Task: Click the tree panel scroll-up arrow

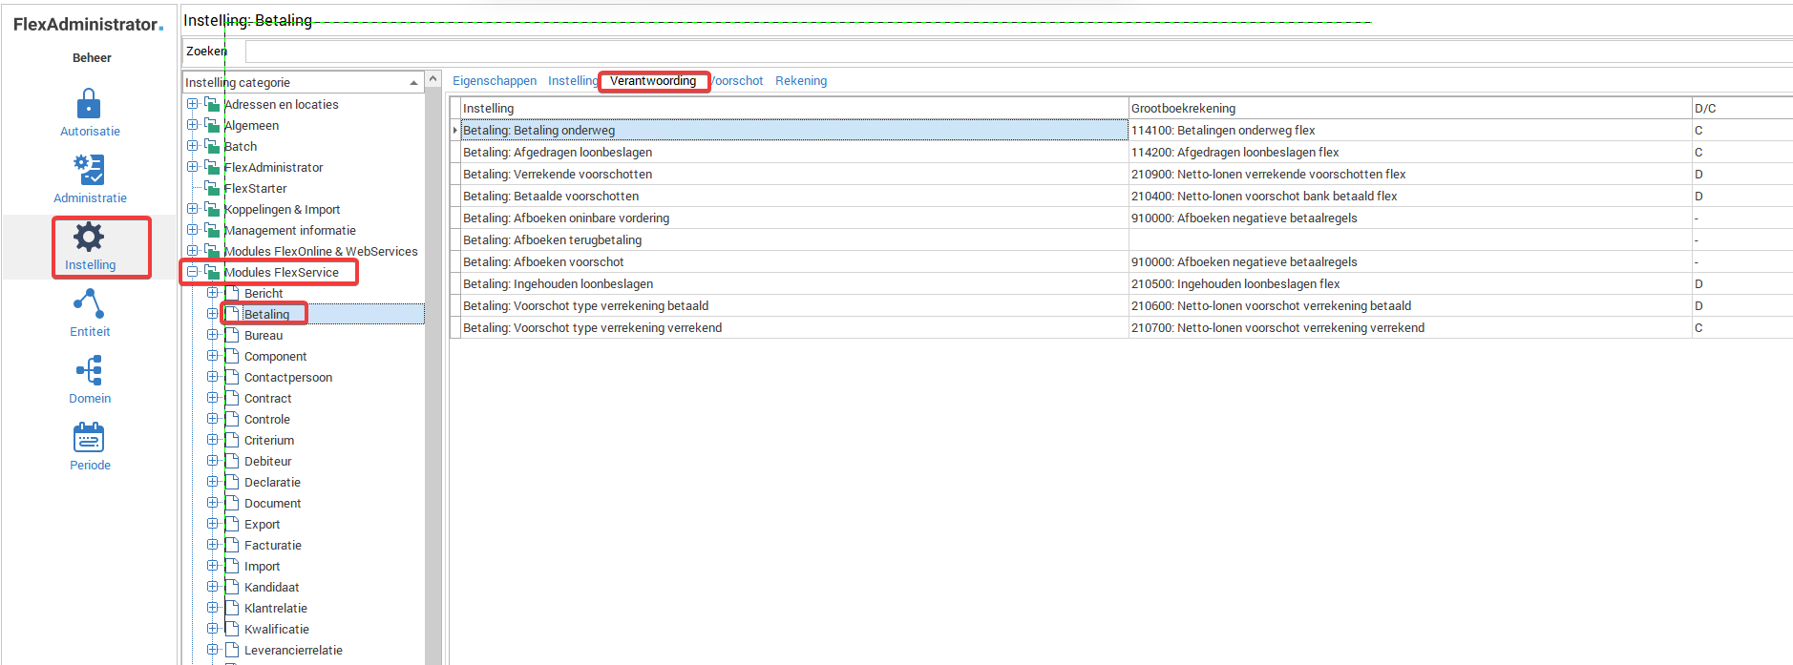Action: 433,79
